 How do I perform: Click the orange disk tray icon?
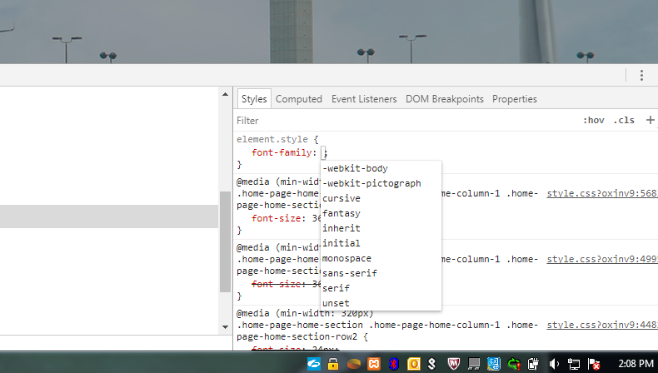tap(354, 364)
